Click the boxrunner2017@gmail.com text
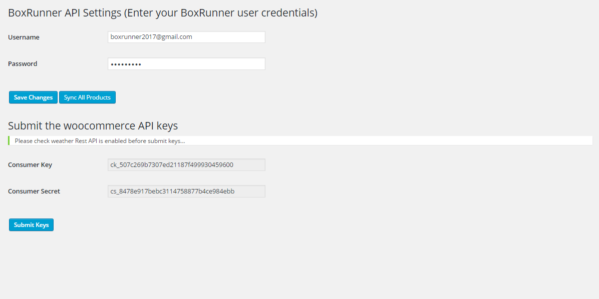Image resolution: width=599 pixels, height=299 pixels. tap(151, 37)
